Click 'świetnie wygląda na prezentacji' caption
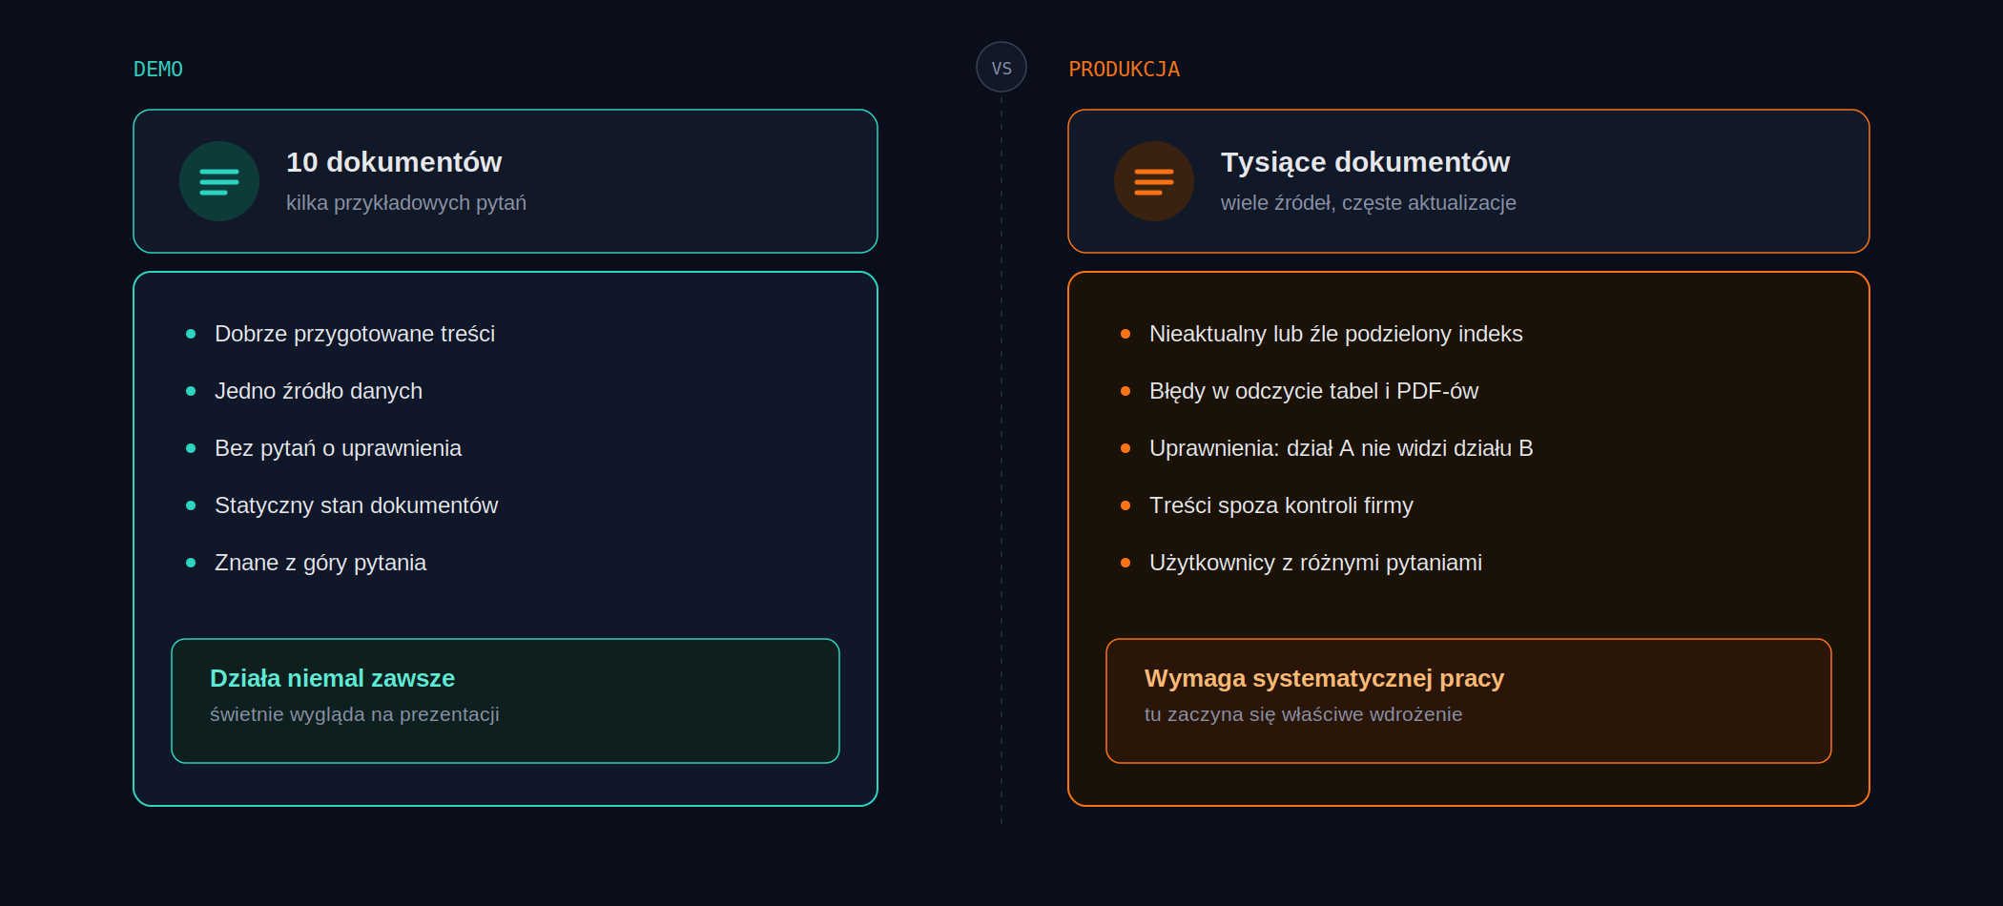 (355, 714)
